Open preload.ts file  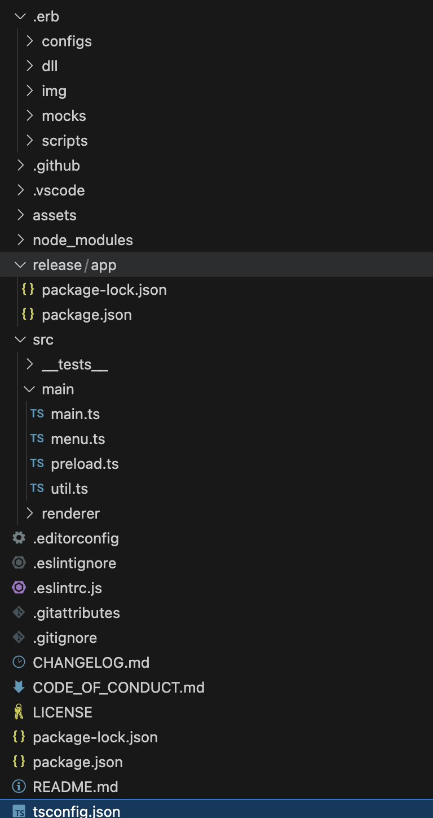(x=85, y=464)
